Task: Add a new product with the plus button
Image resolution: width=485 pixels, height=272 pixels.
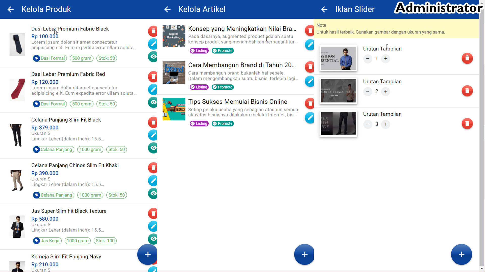Action: pos(147,254)
